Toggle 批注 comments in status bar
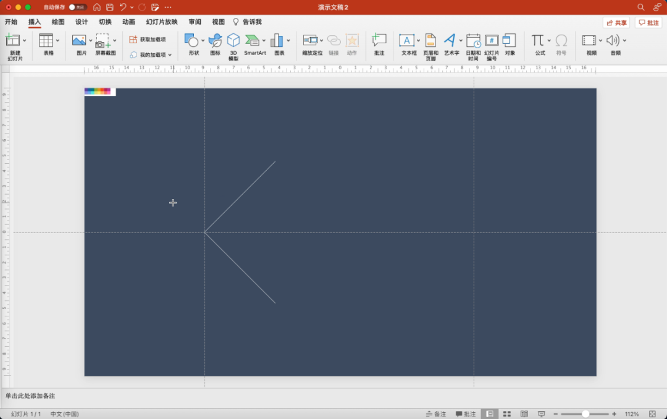 tap(466, 414)
